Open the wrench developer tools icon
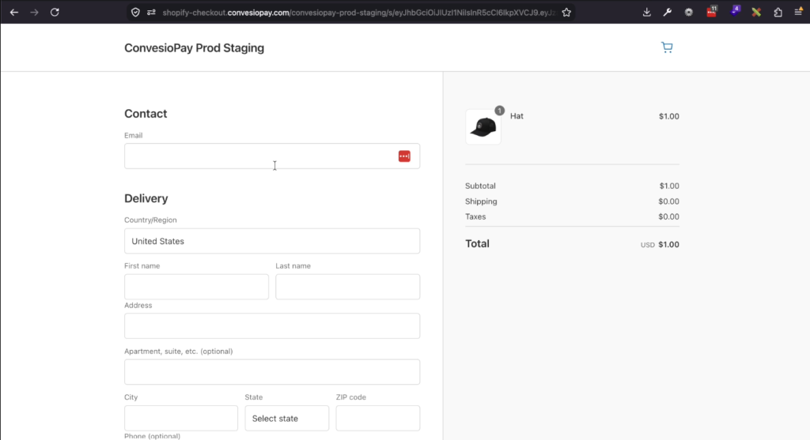 (668, 13)
